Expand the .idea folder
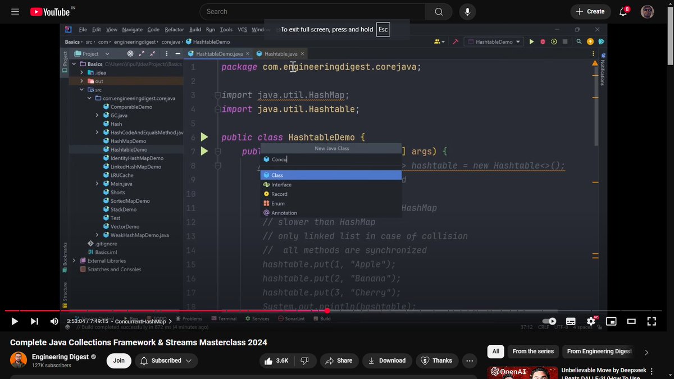Viewport: 674px width, 379px height. [82, 72]
